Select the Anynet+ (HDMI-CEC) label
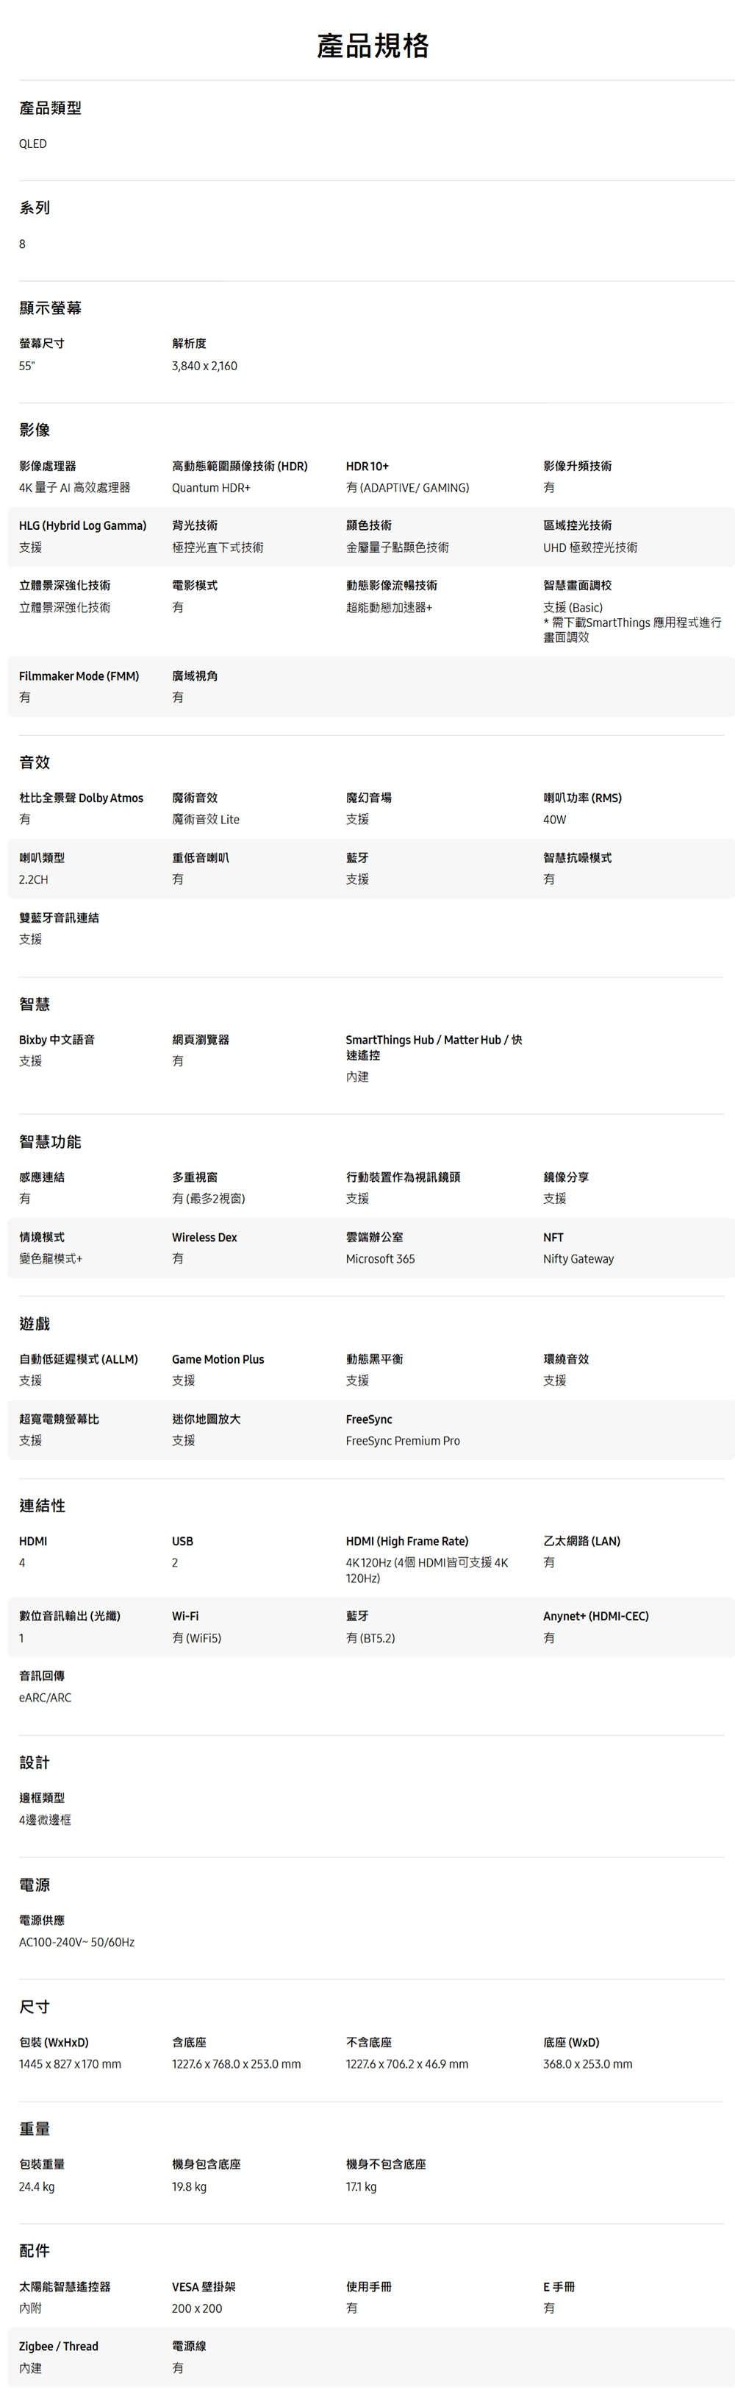 595,1616
